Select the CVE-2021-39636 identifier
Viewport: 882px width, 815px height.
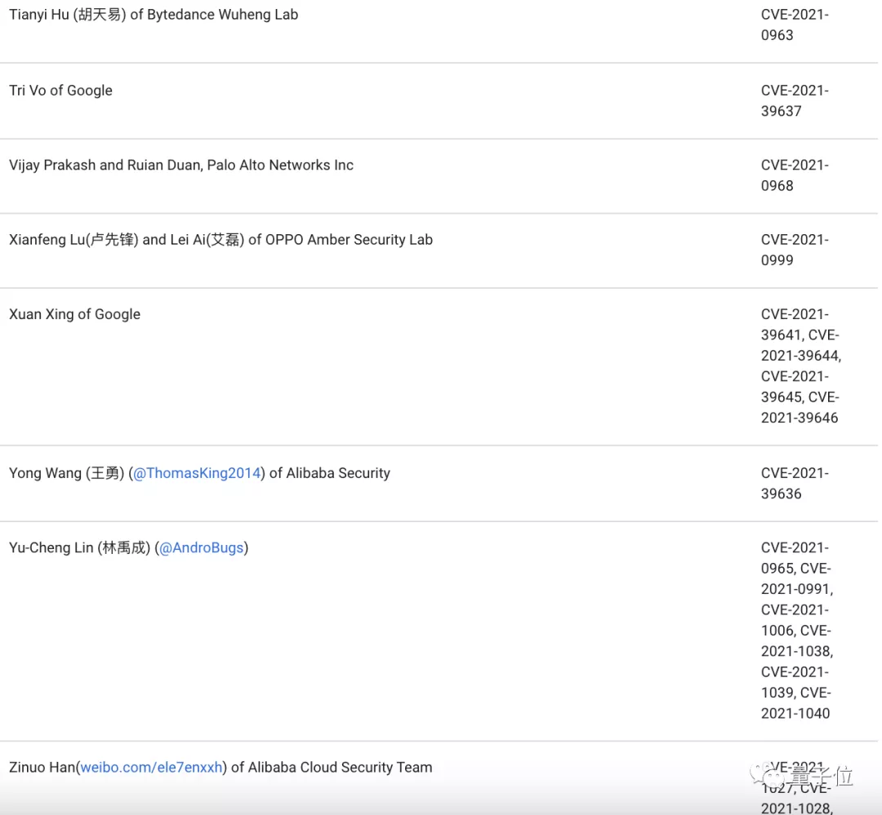point(794,483)
